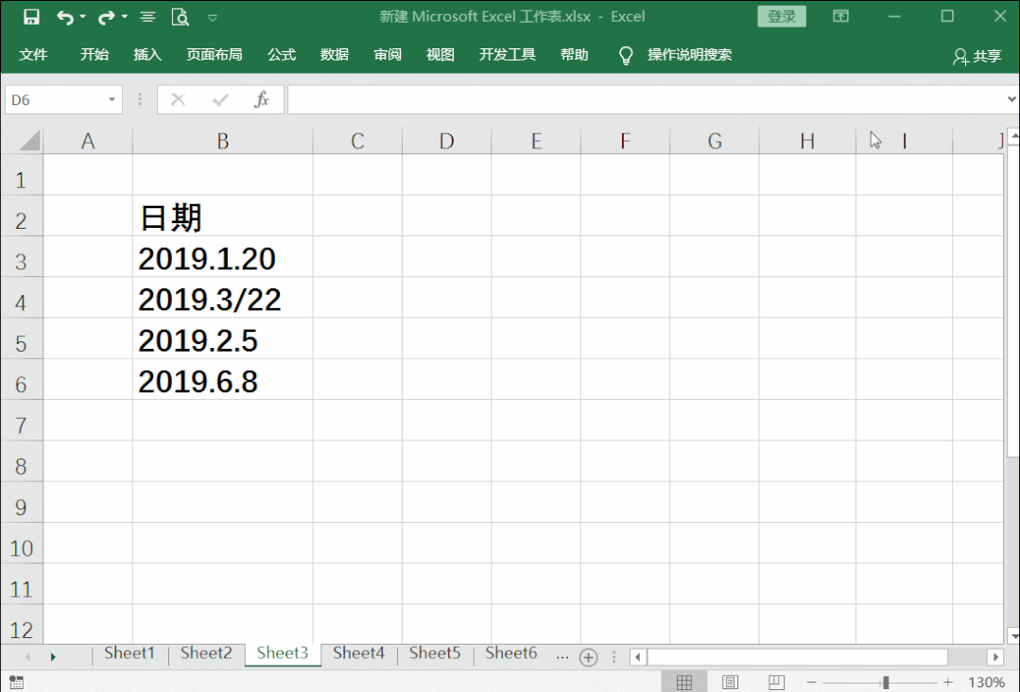
Task: Click the cell containing 日期
Action: pyautogui.click(x=222, y=216)
